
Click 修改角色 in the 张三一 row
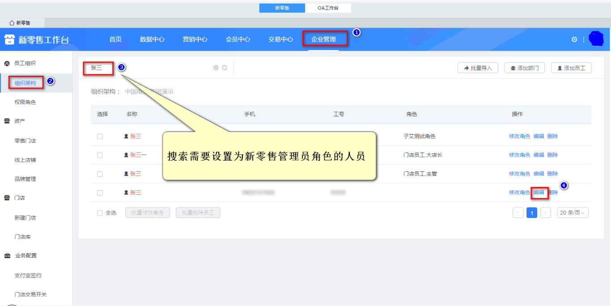(x=519, y=155)
